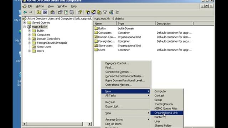Viewport: 228px width, 128px height.
Task: Click Store-users OU icon in the list
Action: point(96,46)
